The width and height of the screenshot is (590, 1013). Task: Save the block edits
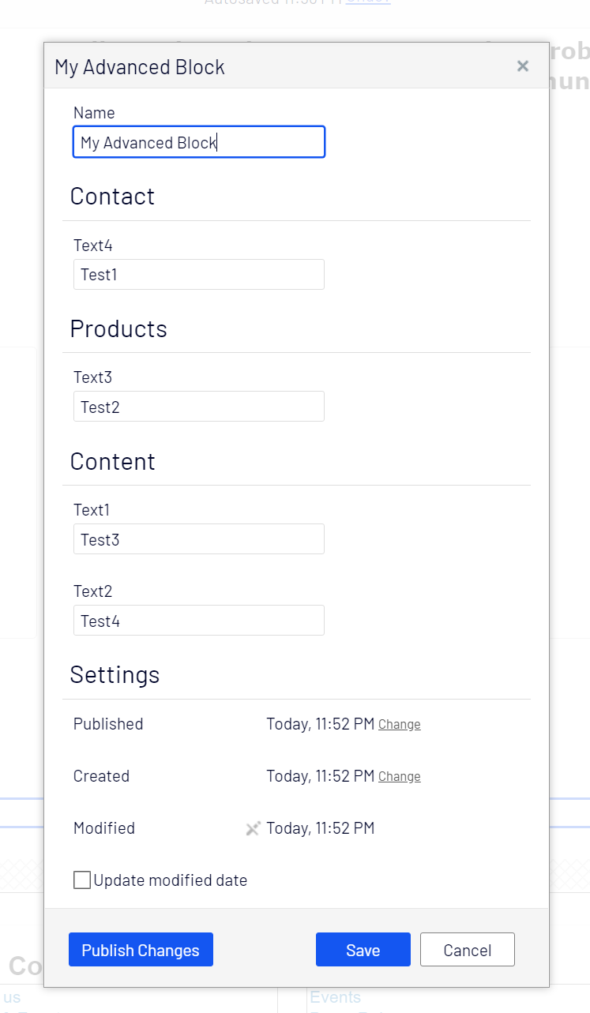tap(363, 950)
